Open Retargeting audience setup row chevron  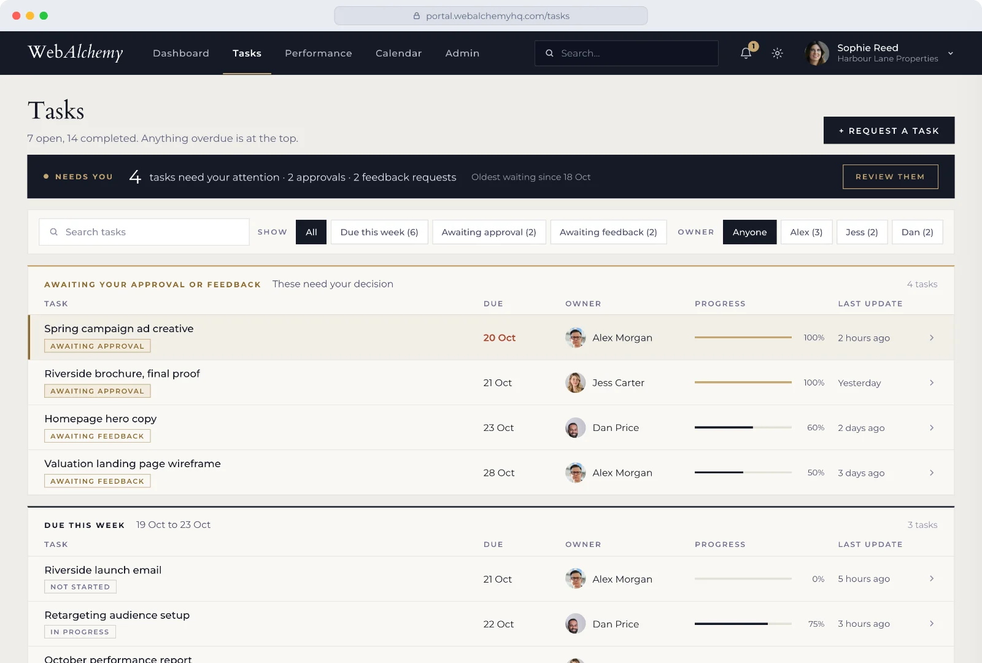point(932,624)
